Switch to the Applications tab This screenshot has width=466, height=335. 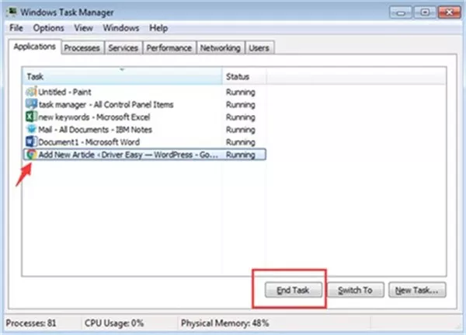point(35,47)
